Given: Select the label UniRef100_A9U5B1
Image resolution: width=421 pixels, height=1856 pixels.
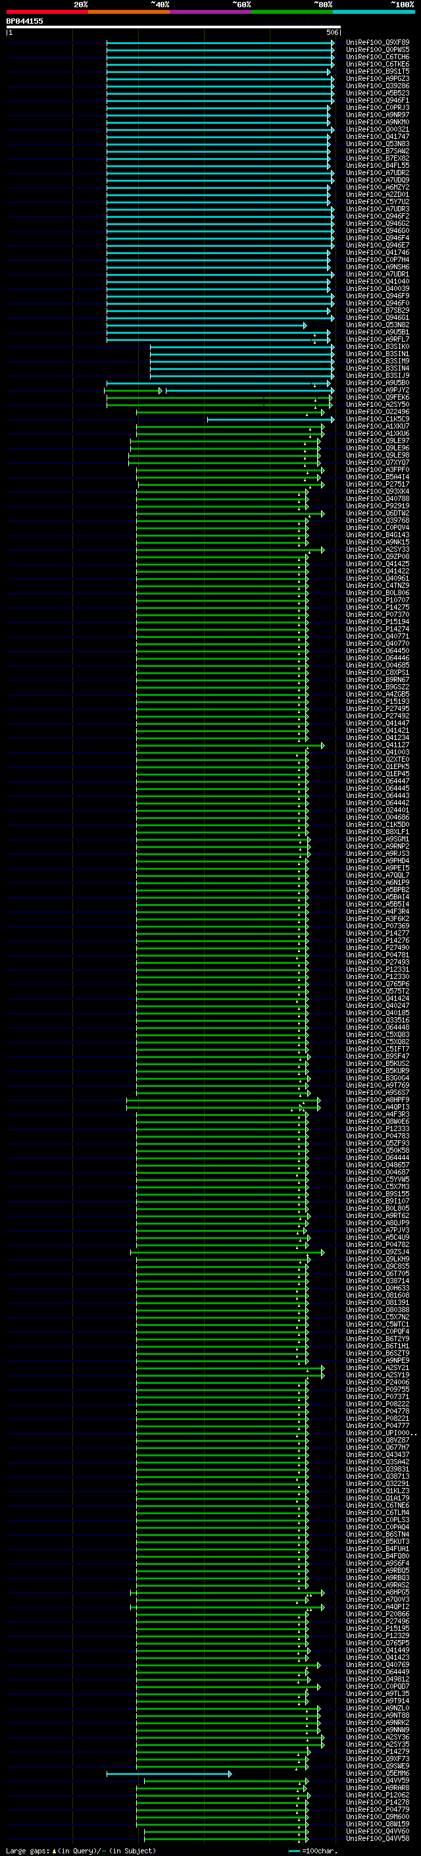Looking at the screenshot, I should (x=378, y=332).
